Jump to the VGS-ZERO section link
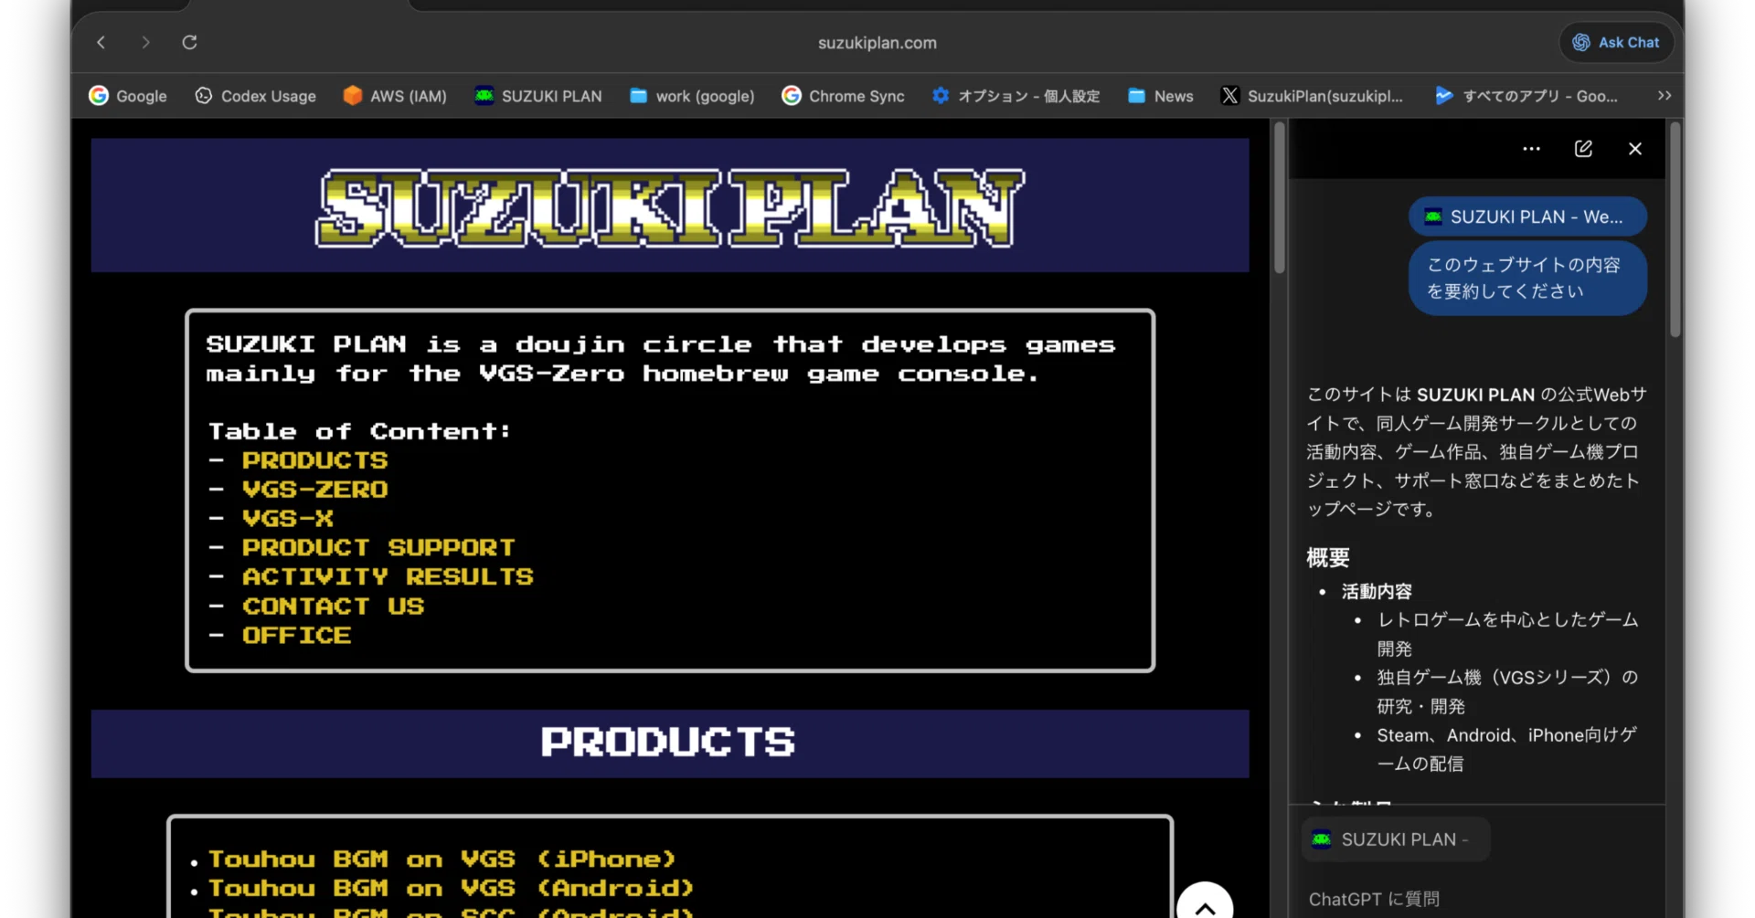Viewport: 1755px width, 918px height. 315,490
